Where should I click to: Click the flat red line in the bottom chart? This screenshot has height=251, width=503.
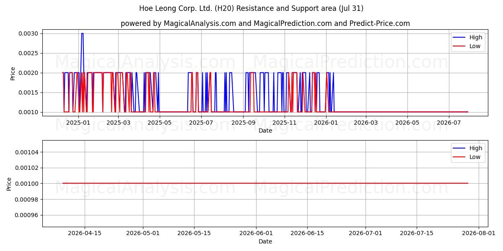(265, 183)
